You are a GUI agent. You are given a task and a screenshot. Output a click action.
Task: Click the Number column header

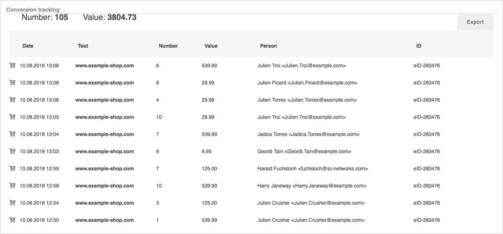click(x=168, y=46)
